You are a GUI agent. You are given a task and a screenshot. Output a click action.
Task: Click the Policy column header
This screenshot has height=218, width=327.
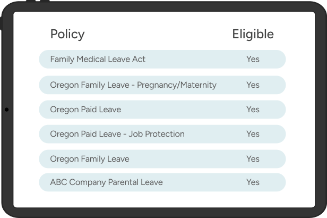67,35
